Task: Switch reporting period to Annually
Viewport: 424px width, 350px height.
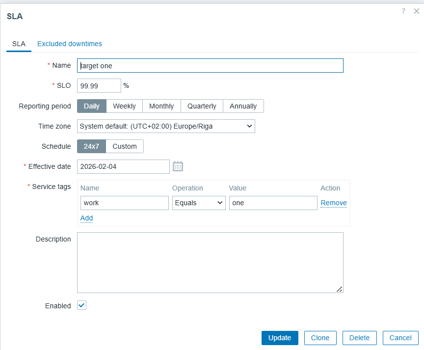Action: coord(243,106)
